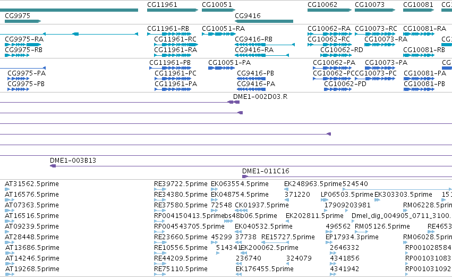Open feature Dmel_dig_004905_0711_3100

pyautogui.click(x=353, y=221)
